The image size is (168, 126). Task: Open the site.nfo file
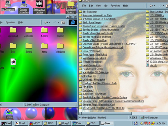(153, 65)
